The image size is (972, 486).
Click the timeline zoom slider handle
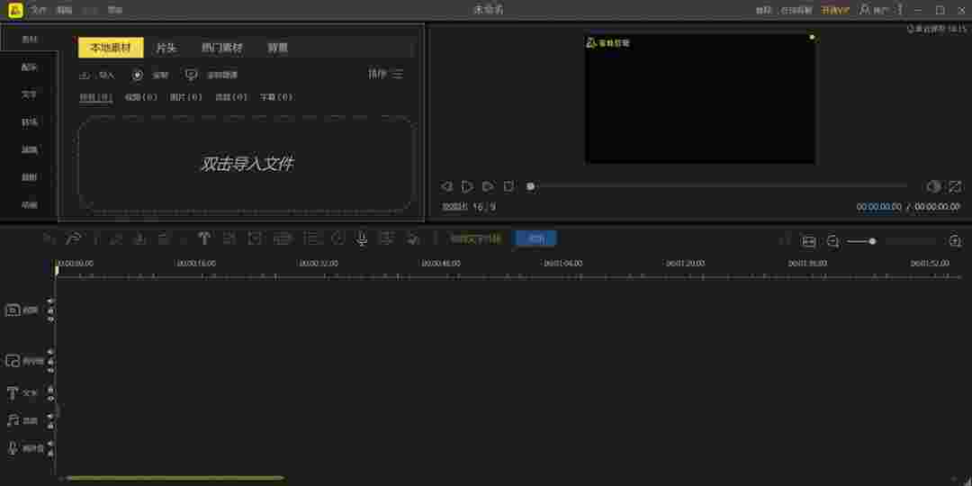pyautogui.click(x=872, y=241)
